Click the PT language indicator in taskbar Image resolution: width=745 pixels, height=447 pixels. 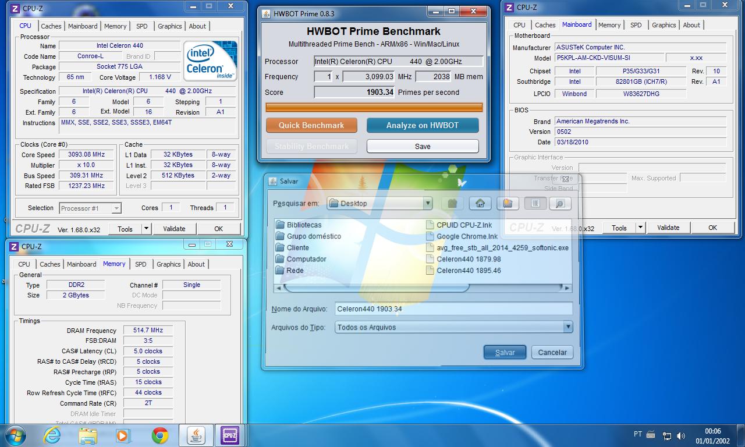pos(638,434)
